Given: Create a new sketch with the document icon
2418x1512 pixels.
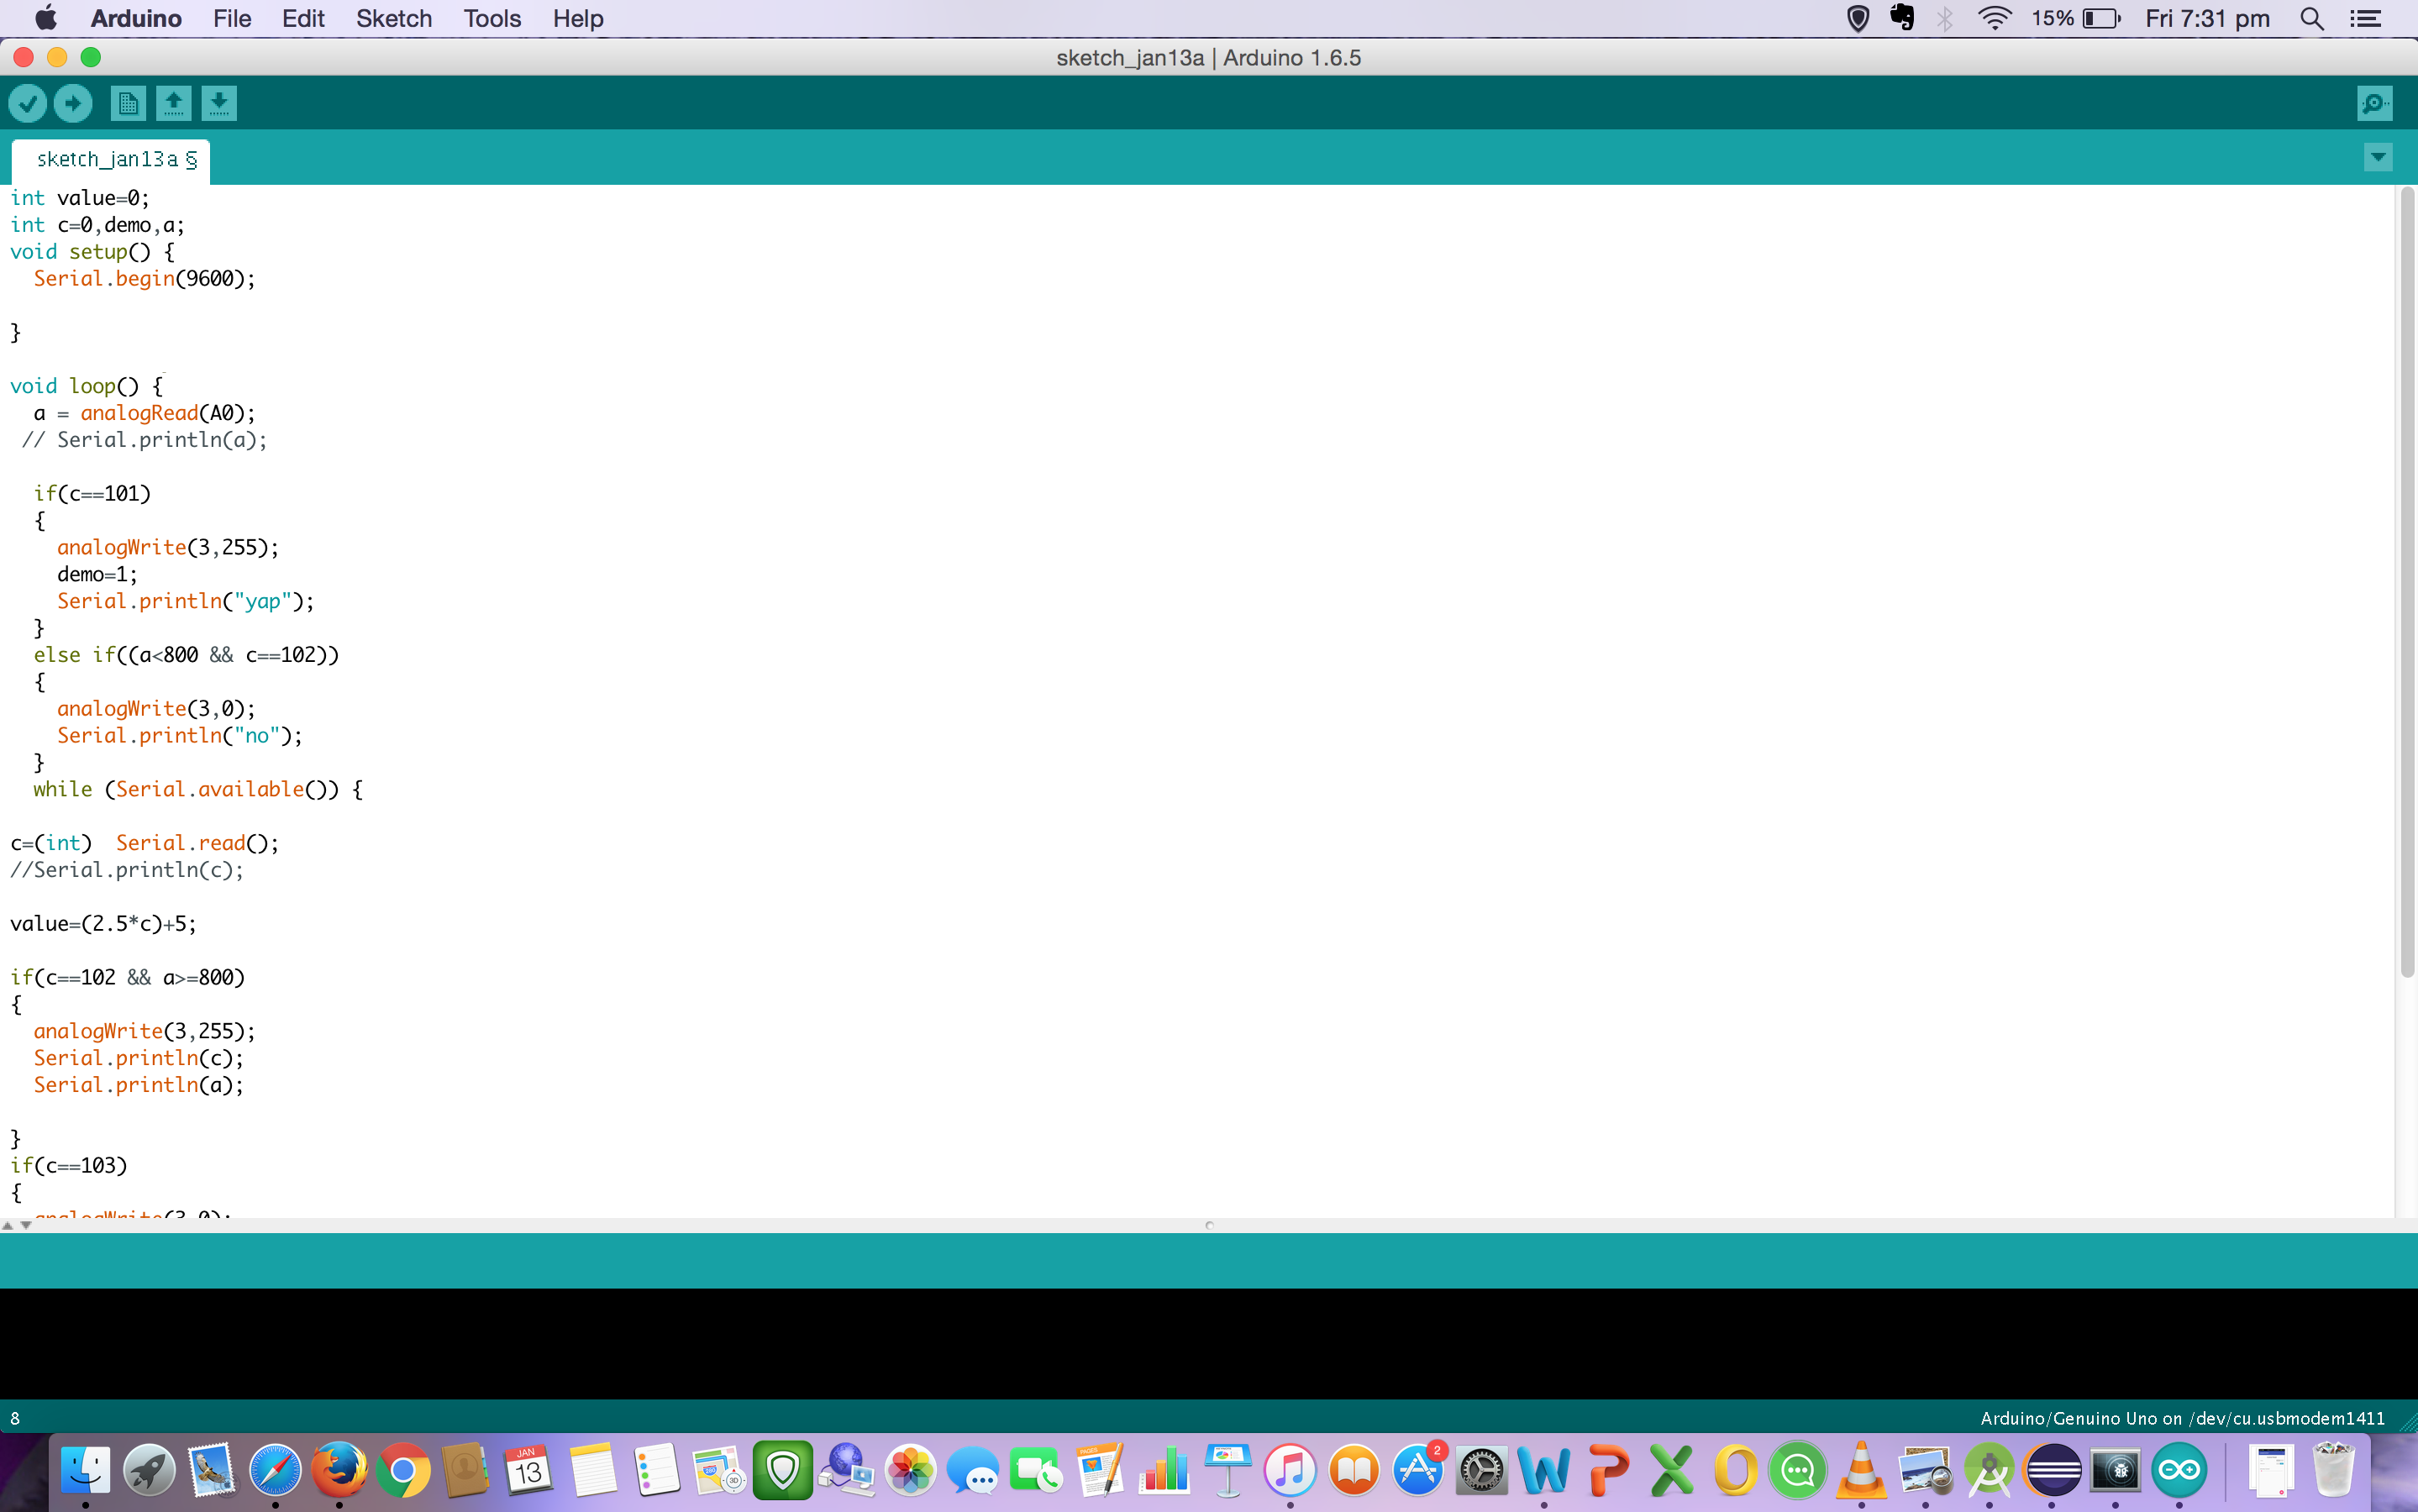Looking at the screenshot, I should pos(128,103).
